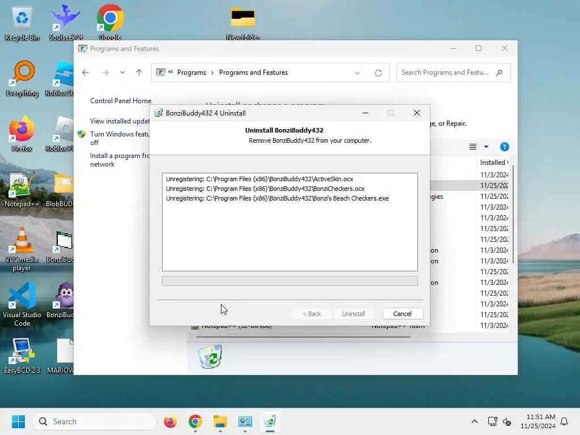
Task: Click the Search Programs and Features field
Action: point(454,72)
